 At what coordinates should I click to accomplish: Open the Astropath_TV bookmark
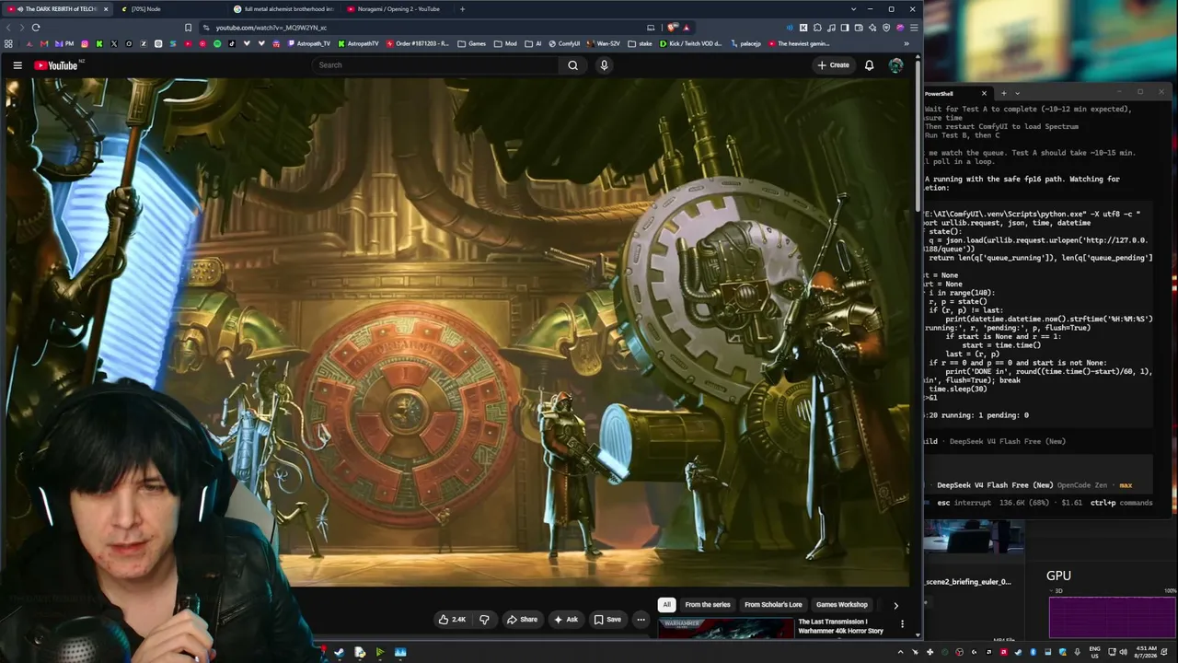307,43
